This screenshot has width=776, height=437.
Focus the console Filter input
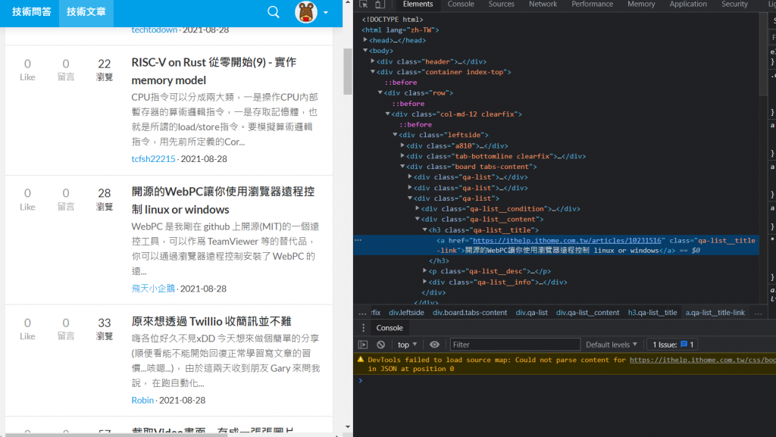[x=515, y=345]
